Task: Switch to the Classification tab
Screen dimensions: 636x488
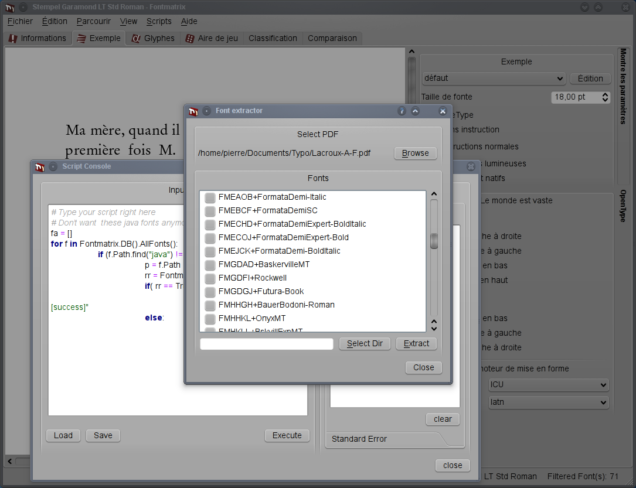Action: pyautogui.click(x=273, y=38)
